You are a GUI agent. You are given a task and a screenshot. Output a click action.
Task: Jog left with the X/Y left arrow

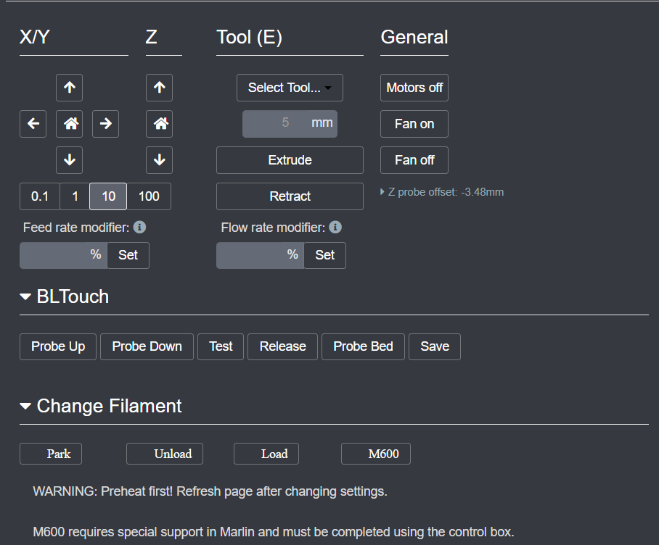(33, 124)
